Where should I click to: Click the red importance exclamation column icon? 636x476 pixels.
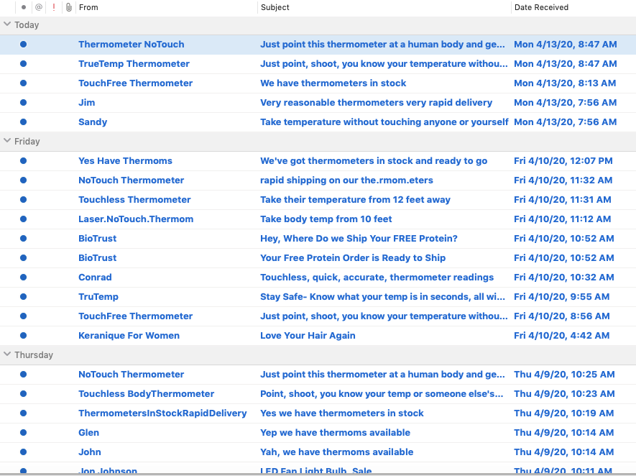click(x=54, y=7)
